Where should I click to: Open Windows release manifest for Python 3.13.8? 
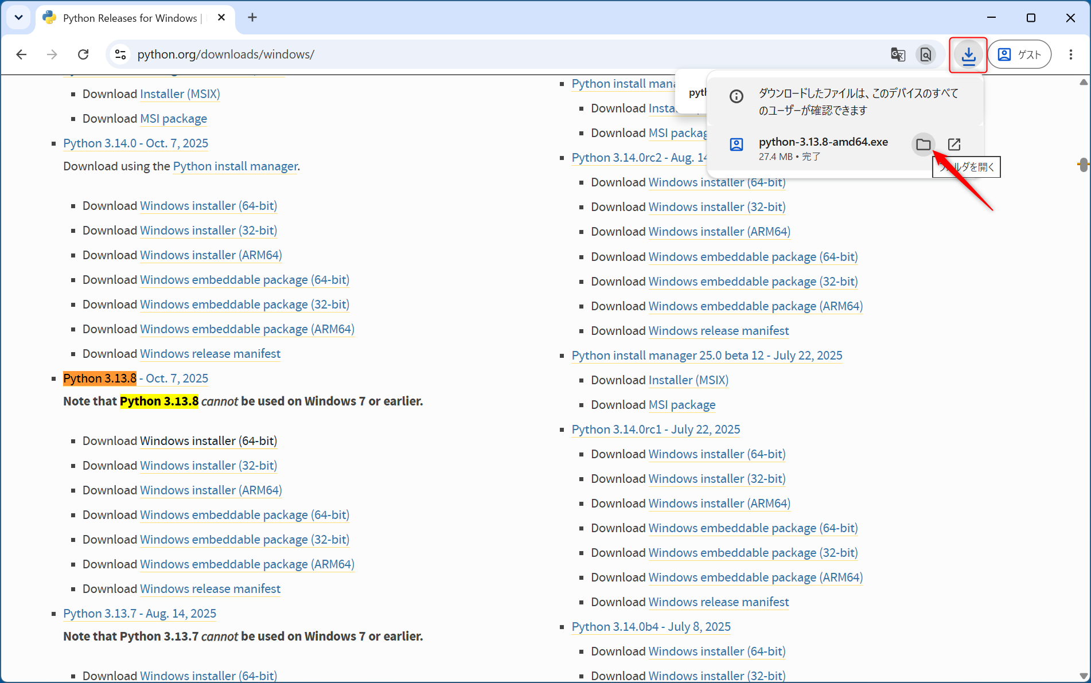click(210, 589)
